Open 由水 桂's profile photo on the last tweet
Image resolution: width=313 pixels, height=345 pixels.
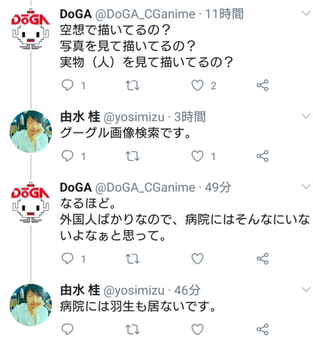(x=30, y=305)
